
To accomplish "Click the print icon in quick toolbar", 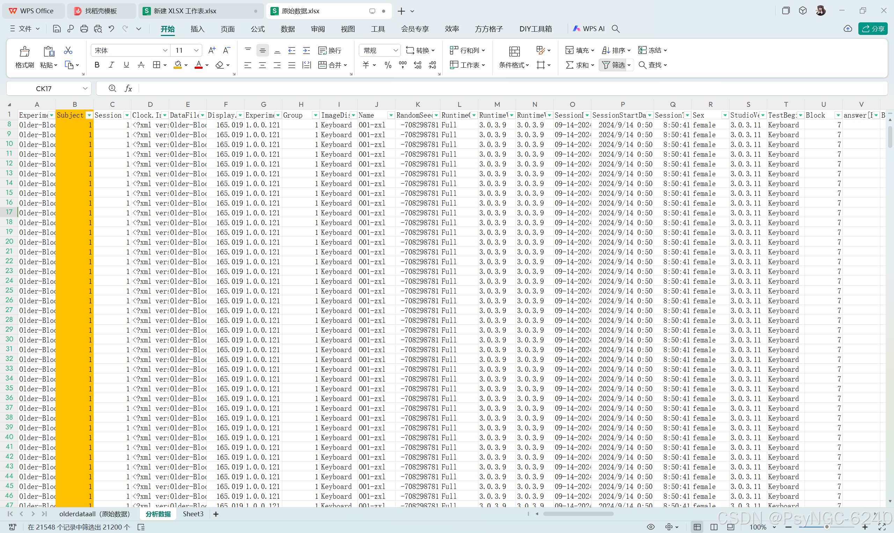I will (x=84, y=29).
